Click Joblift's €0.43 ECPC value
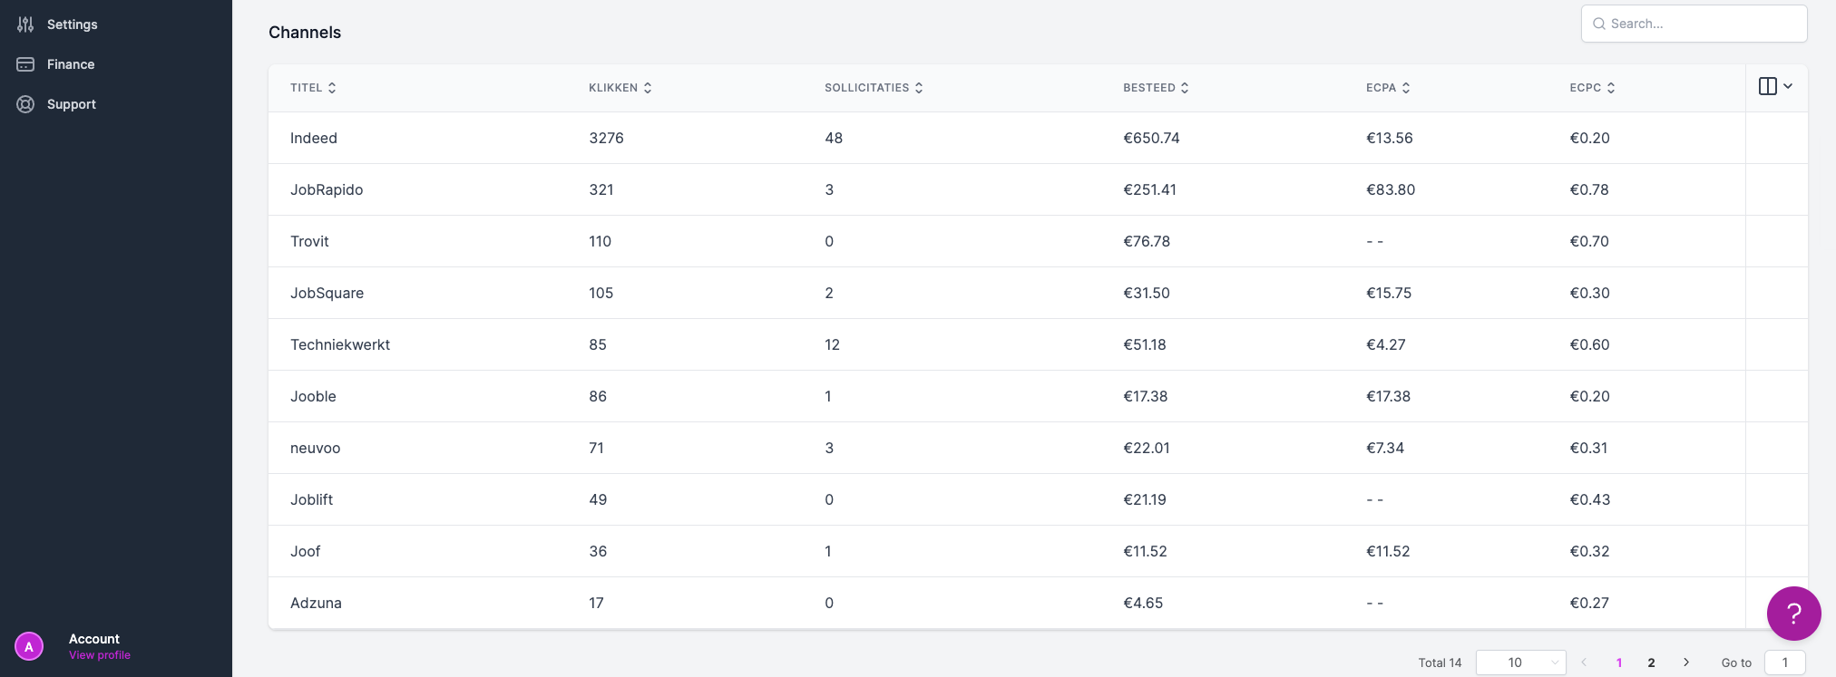Viewport: 1836px width, 677px height. click(x=1590, y=499)
